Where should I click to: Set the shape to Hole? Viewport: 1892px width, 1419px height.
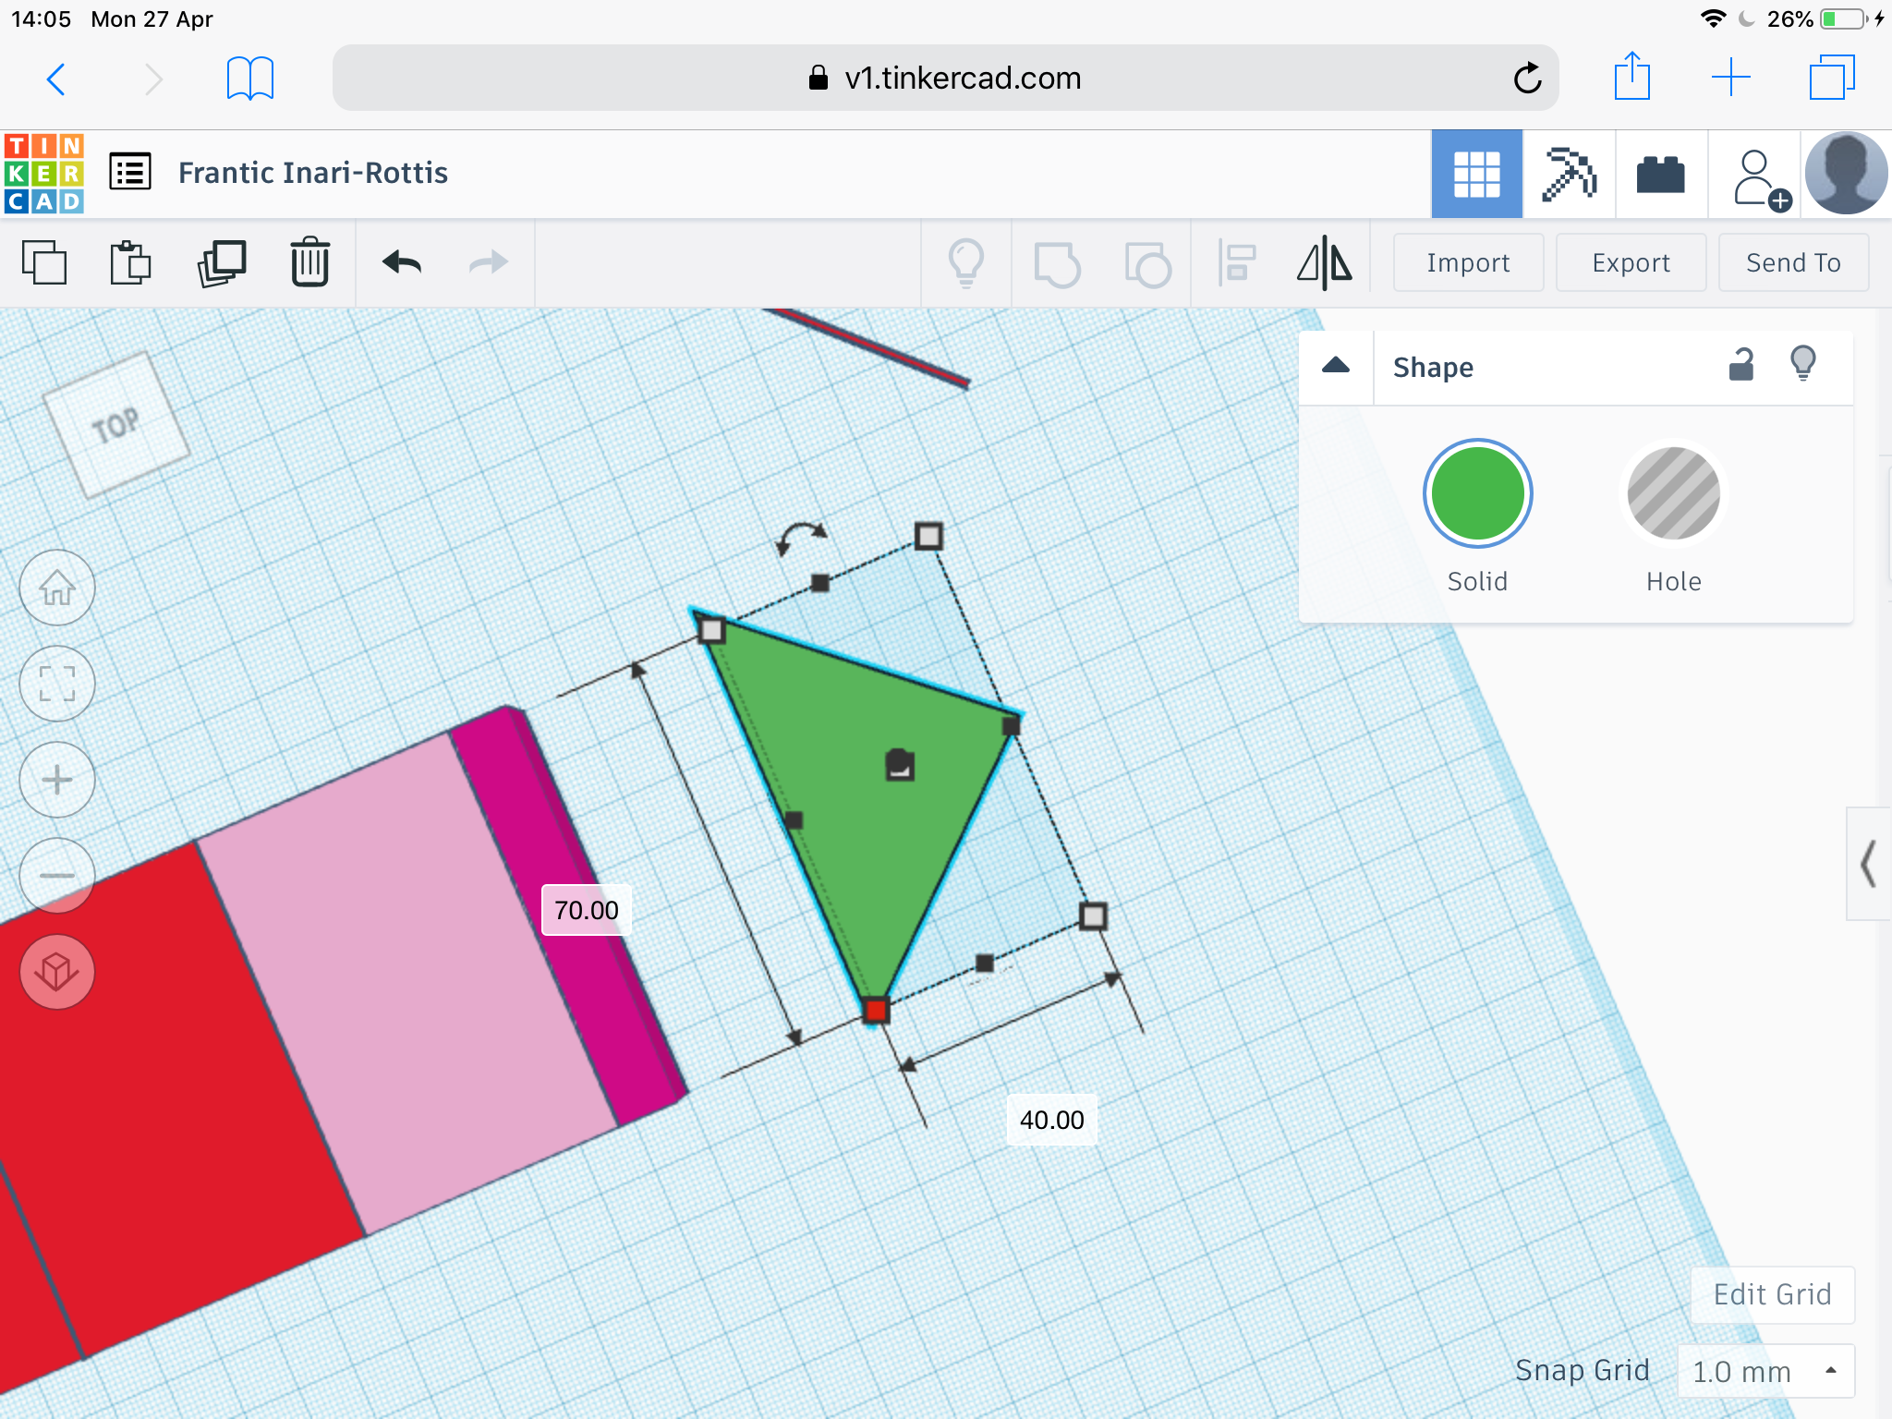coord(1673,494)
